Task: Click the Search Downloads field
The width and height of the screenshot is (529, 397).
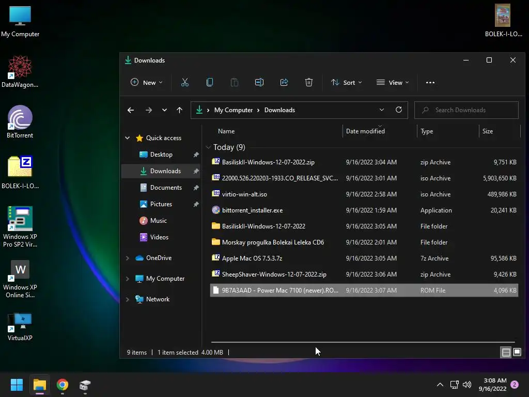Action: tap(466, 110)
